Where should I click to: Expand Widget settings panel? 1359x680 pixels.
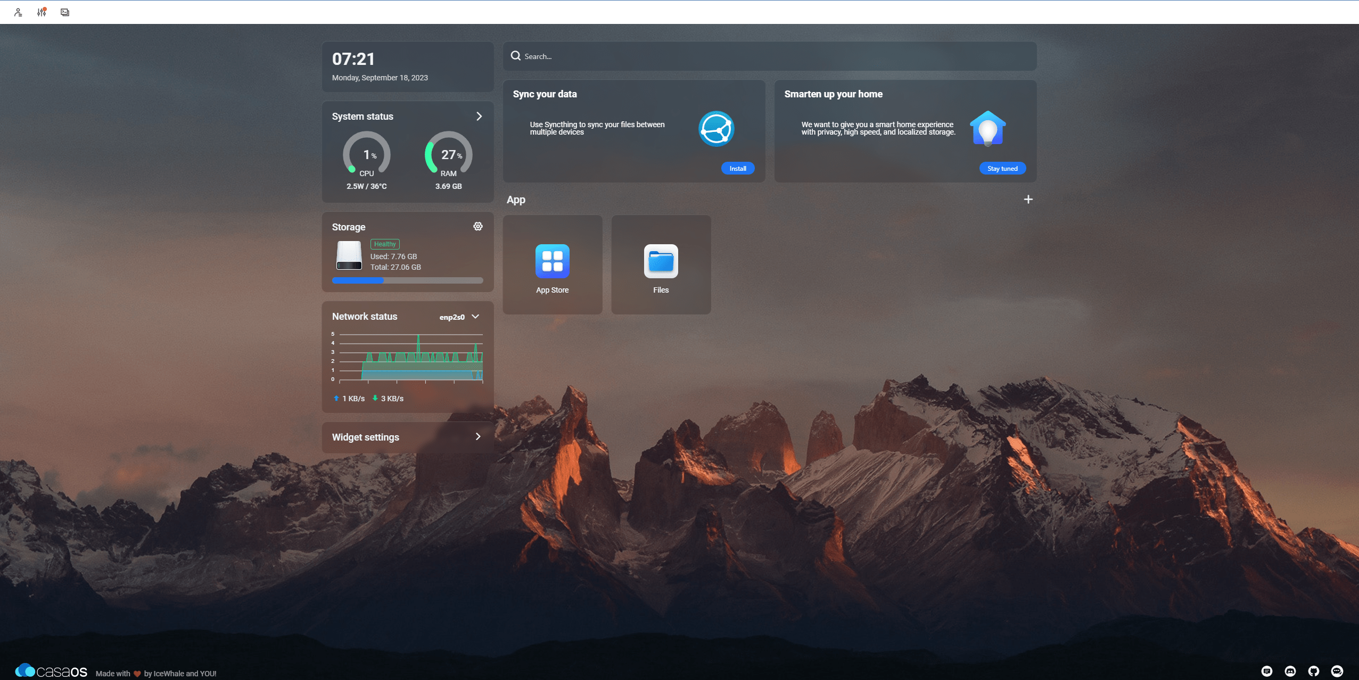tap(477, 437)
